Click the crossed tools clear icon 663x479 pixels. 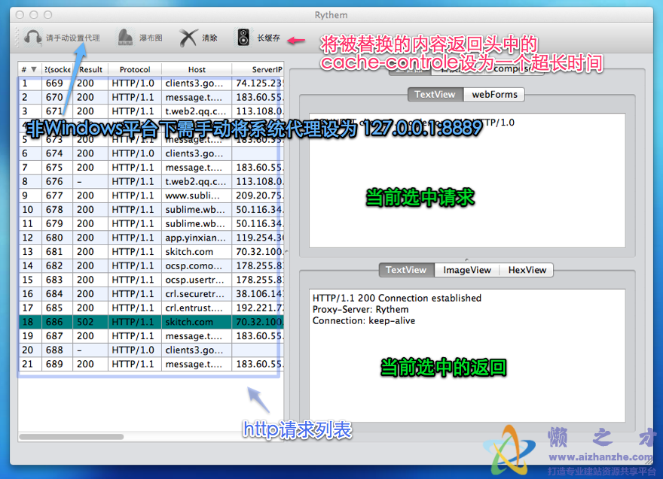click(188, 38)
